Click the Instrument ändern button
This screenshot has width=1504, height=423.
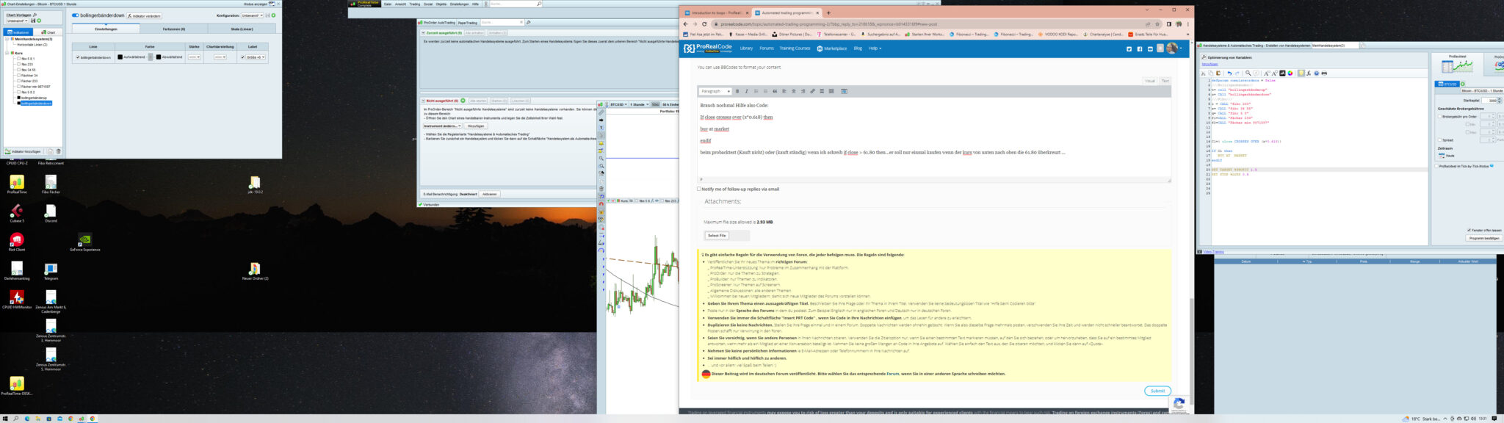pyautogui.click(x=443, y=126)
